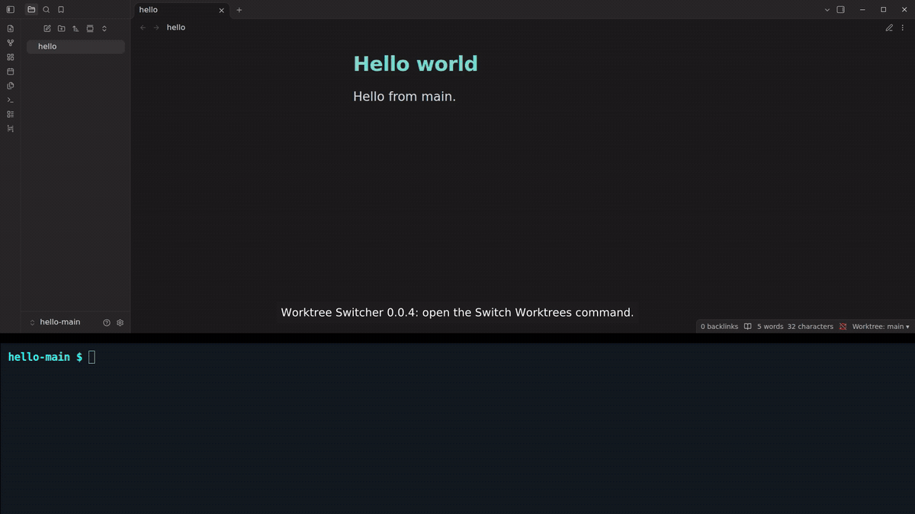Click the reading view book status icon
Viewport: 915px width, 514px height.
[748, 327]
